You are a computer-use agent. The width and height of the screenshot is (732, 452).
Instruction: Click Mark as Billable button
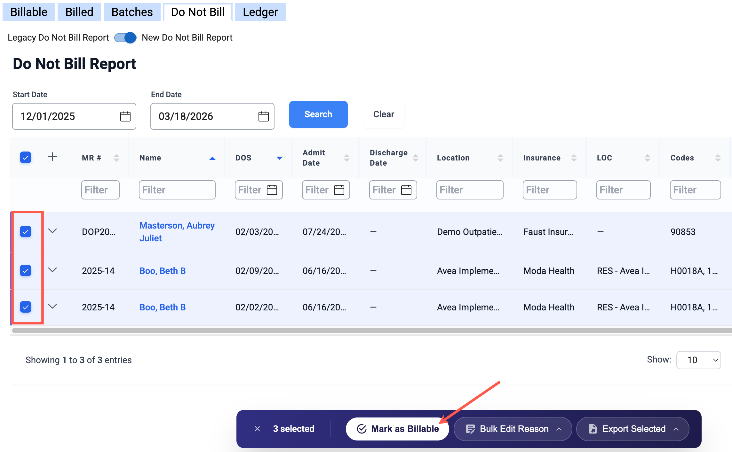click(x=397, y=429)
